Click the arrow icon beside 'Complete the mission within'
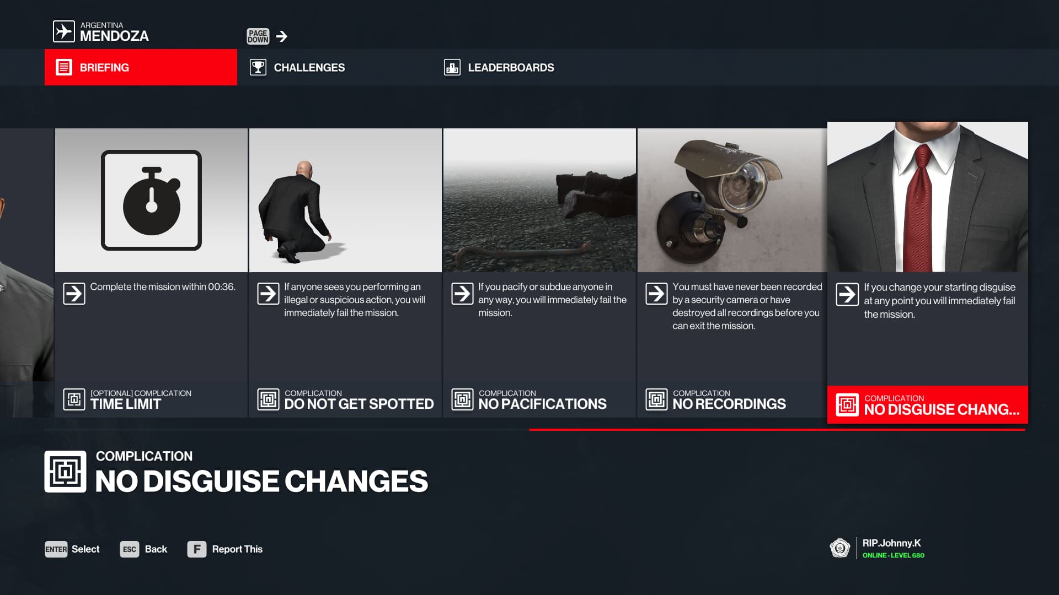The image size is (1059, 595). tap(74, 293)
